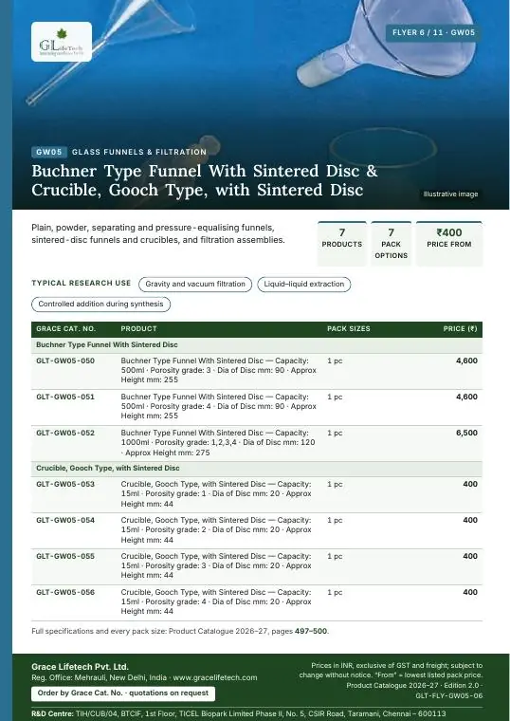This screenshot has width=510, height=721.
Task: Click catalogue number GLT-GW05-052
Action: click(65, 433)
